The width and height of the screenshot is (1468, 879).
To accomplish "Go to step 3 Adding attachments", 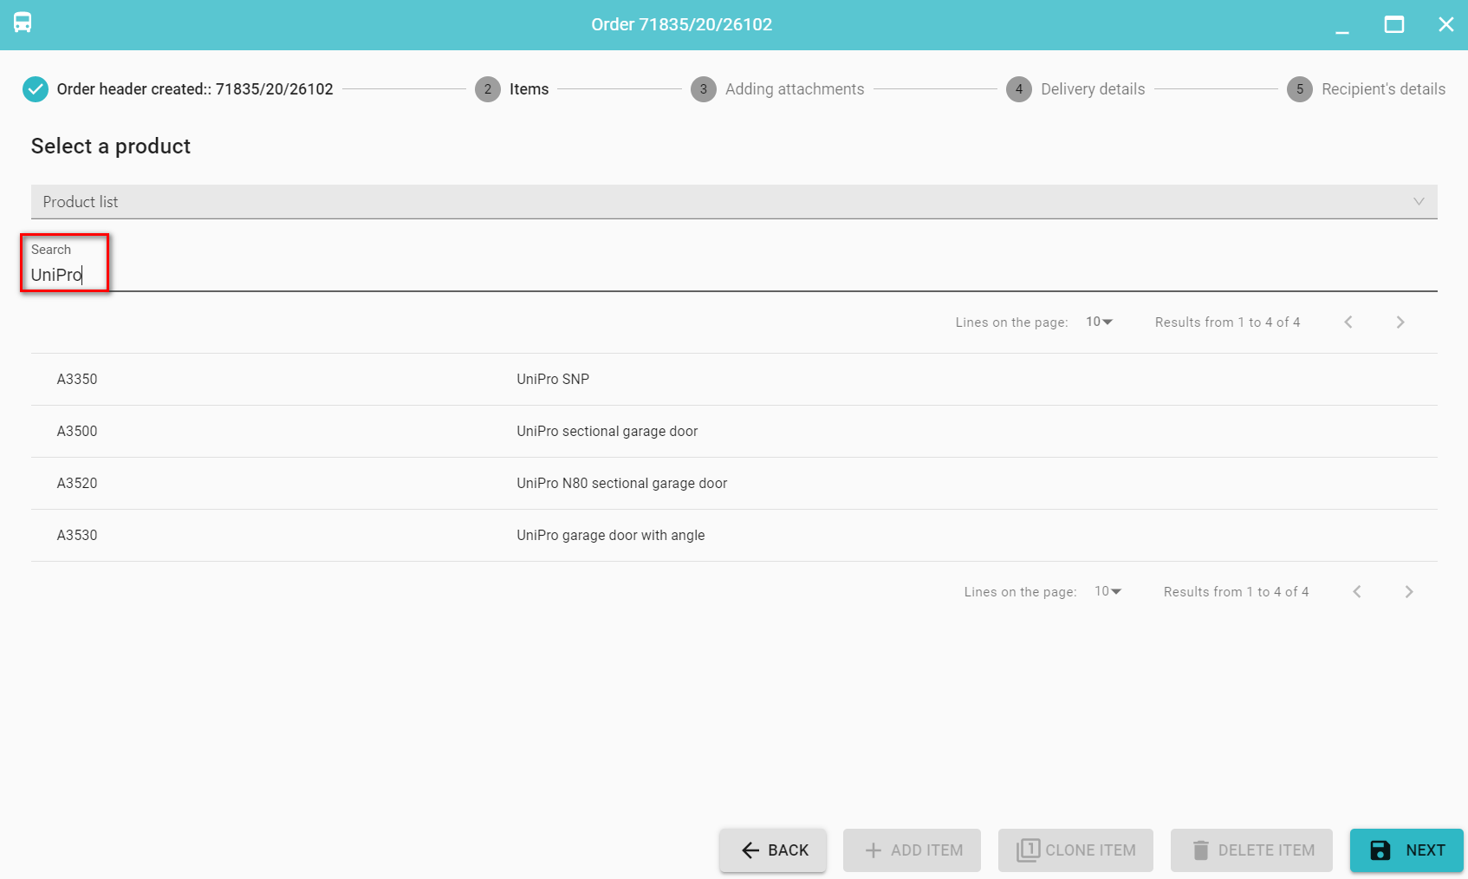I will 794,89.
